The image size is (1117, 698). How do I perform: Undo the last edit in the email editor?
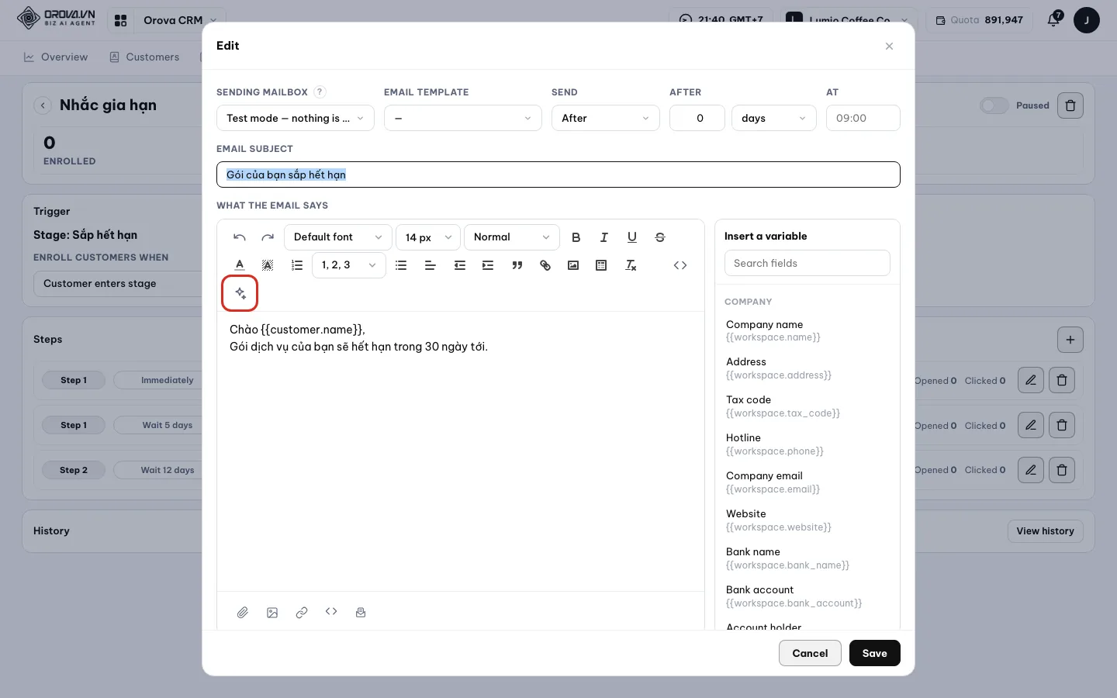[240, 237]
